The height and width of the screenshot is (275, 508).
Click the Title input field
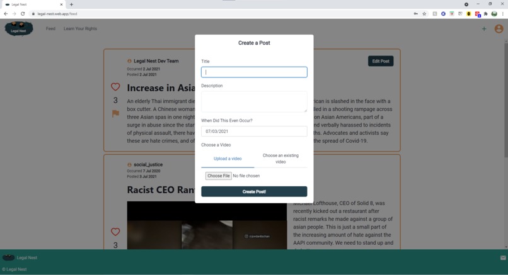(254, 72)
